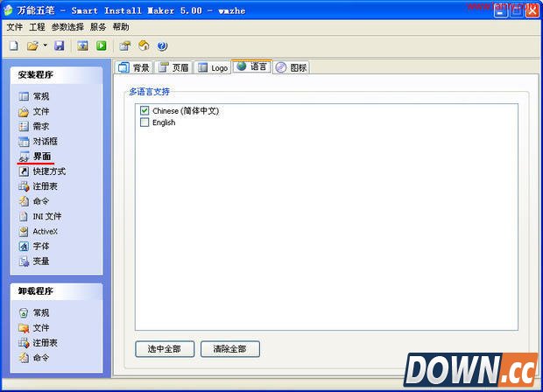
Task: Switch to the 图标 tab
Action: [x=292, y=67]
